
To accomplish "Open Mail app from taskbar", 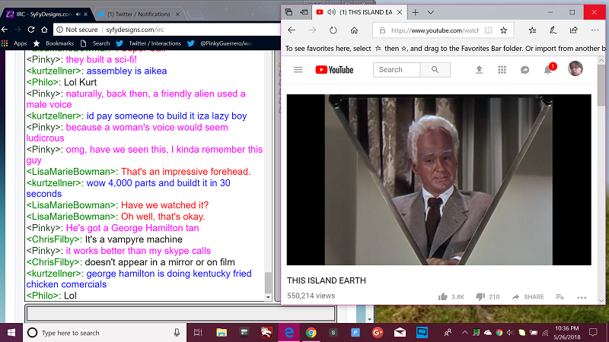I will pyautogui.click(x=400, y=333).
